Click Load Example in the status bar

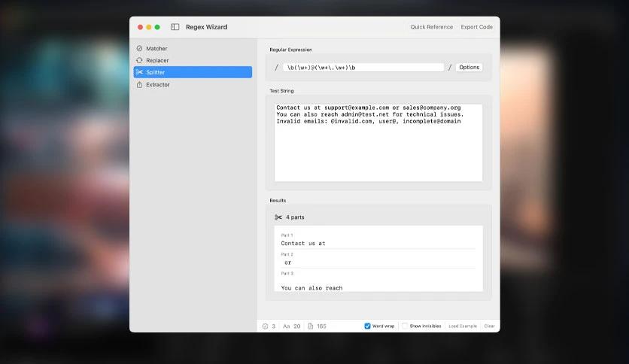click(x=462, y=326)
